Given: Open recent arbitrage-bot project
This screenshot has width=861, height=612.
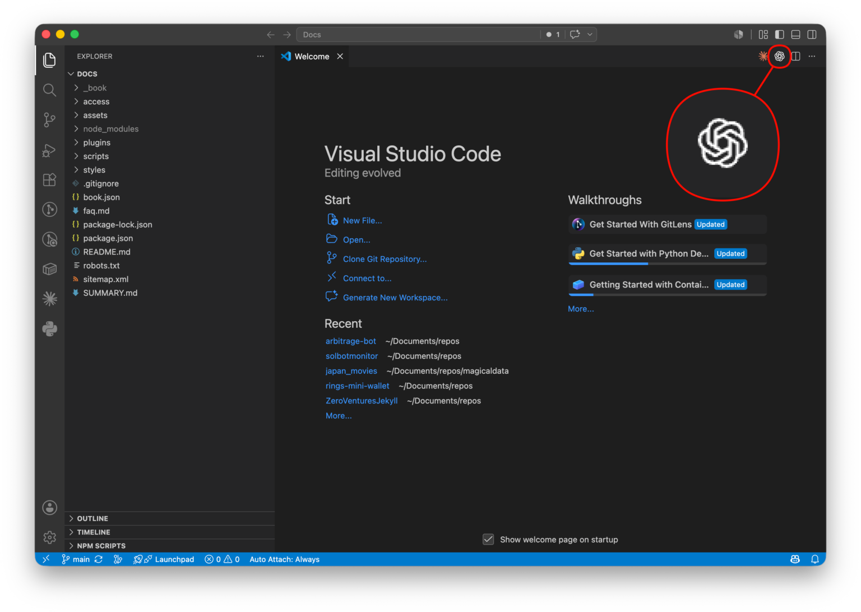Looking at the screenshot, I should point(351,341).
